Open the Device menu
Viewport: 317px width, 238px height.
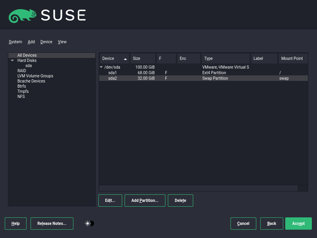point(46,42)
